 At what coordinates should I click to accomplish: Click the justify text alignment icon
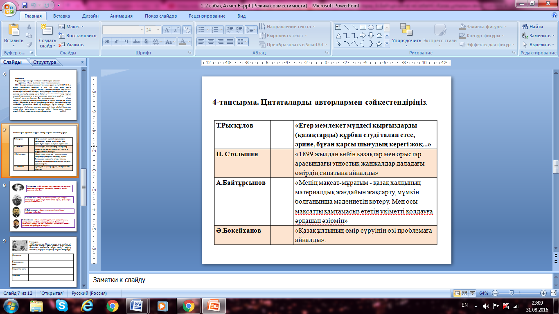230,41
